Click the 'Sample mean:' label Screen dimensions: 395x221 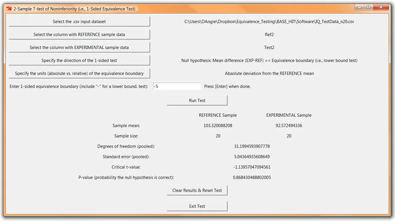point(126,125)
